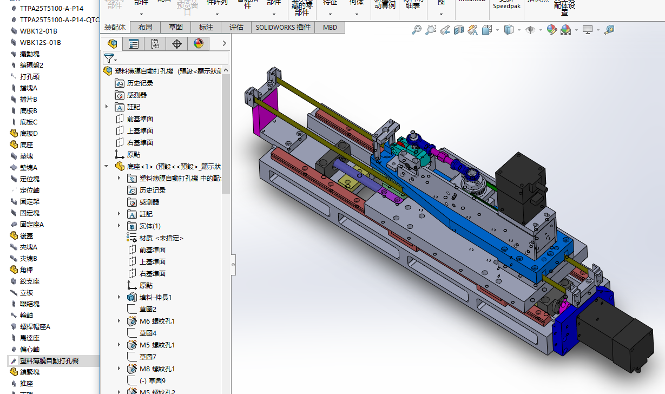Toggle the Hide/Show Items eye icon
The height and width of the screenshot is (394, 665).
[x=530, y=30]
